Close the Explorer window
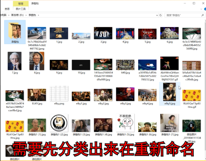 point(203,3)
